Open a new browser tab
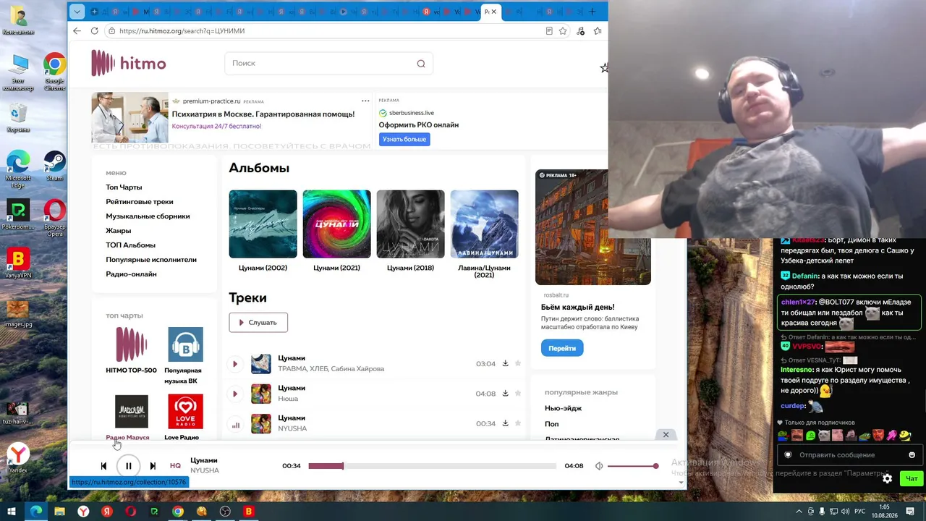The height and width of the screenshot is (521, 926). pos(592,12)
